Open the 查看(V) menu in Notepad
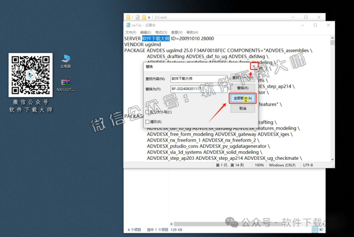The width and height of the screenshot is (354, 237). tap(177, 33)
